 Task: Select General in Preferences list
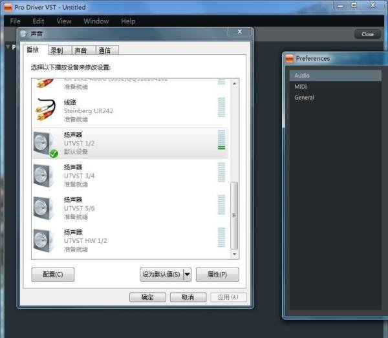[335, 98]
